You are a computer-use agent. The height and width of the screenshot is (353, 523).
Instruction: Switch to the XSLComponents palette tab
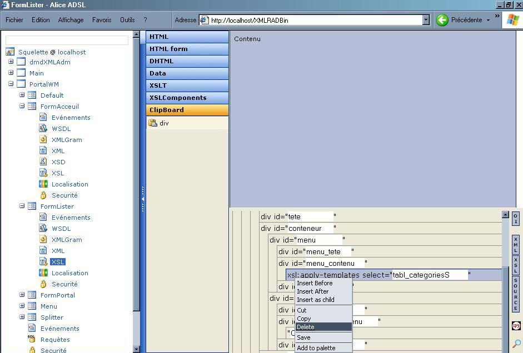pyautogui.click(x=187, y=98)
